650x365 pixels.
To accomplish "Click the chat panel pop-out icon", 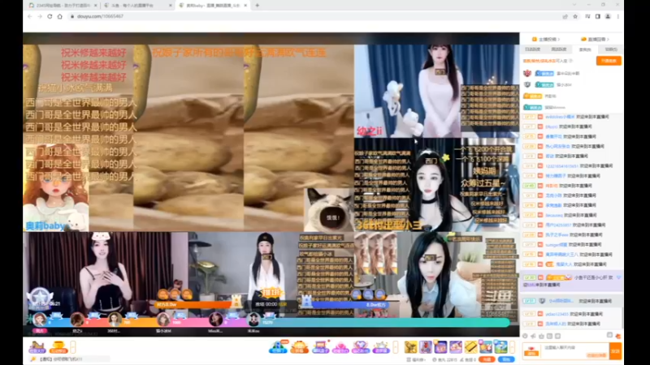I will coord(609,335).
